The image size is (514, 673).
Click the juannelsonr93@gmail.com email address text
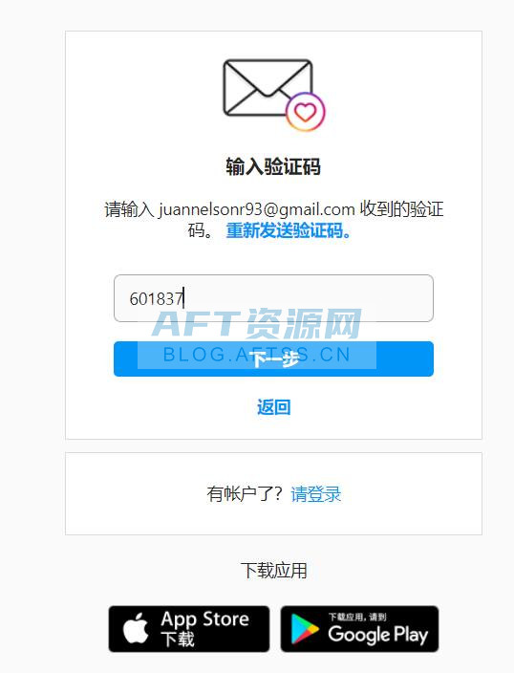[257, 209]
